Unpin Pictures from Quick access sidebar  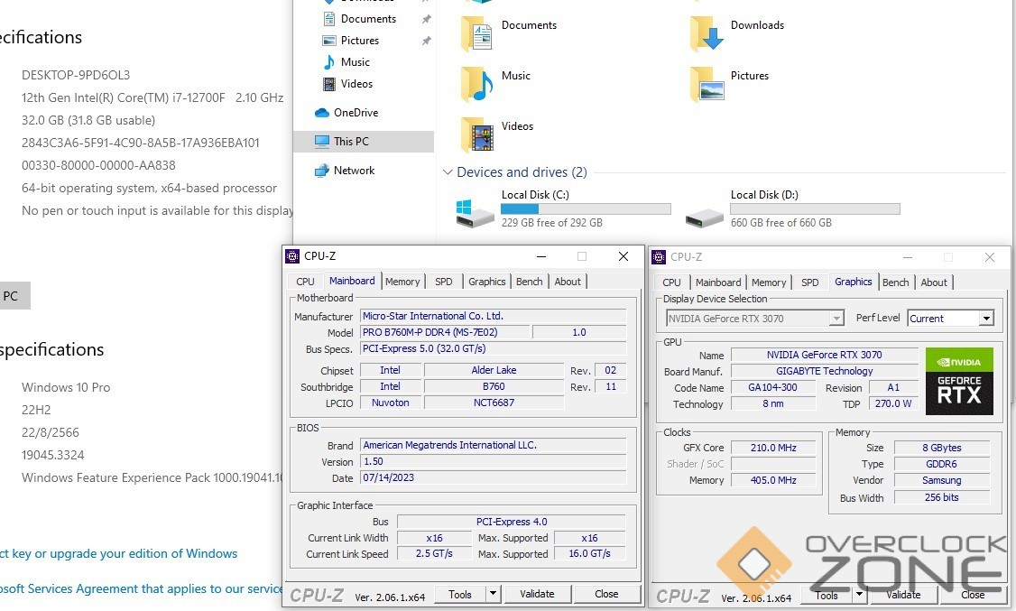pos(427,41)
